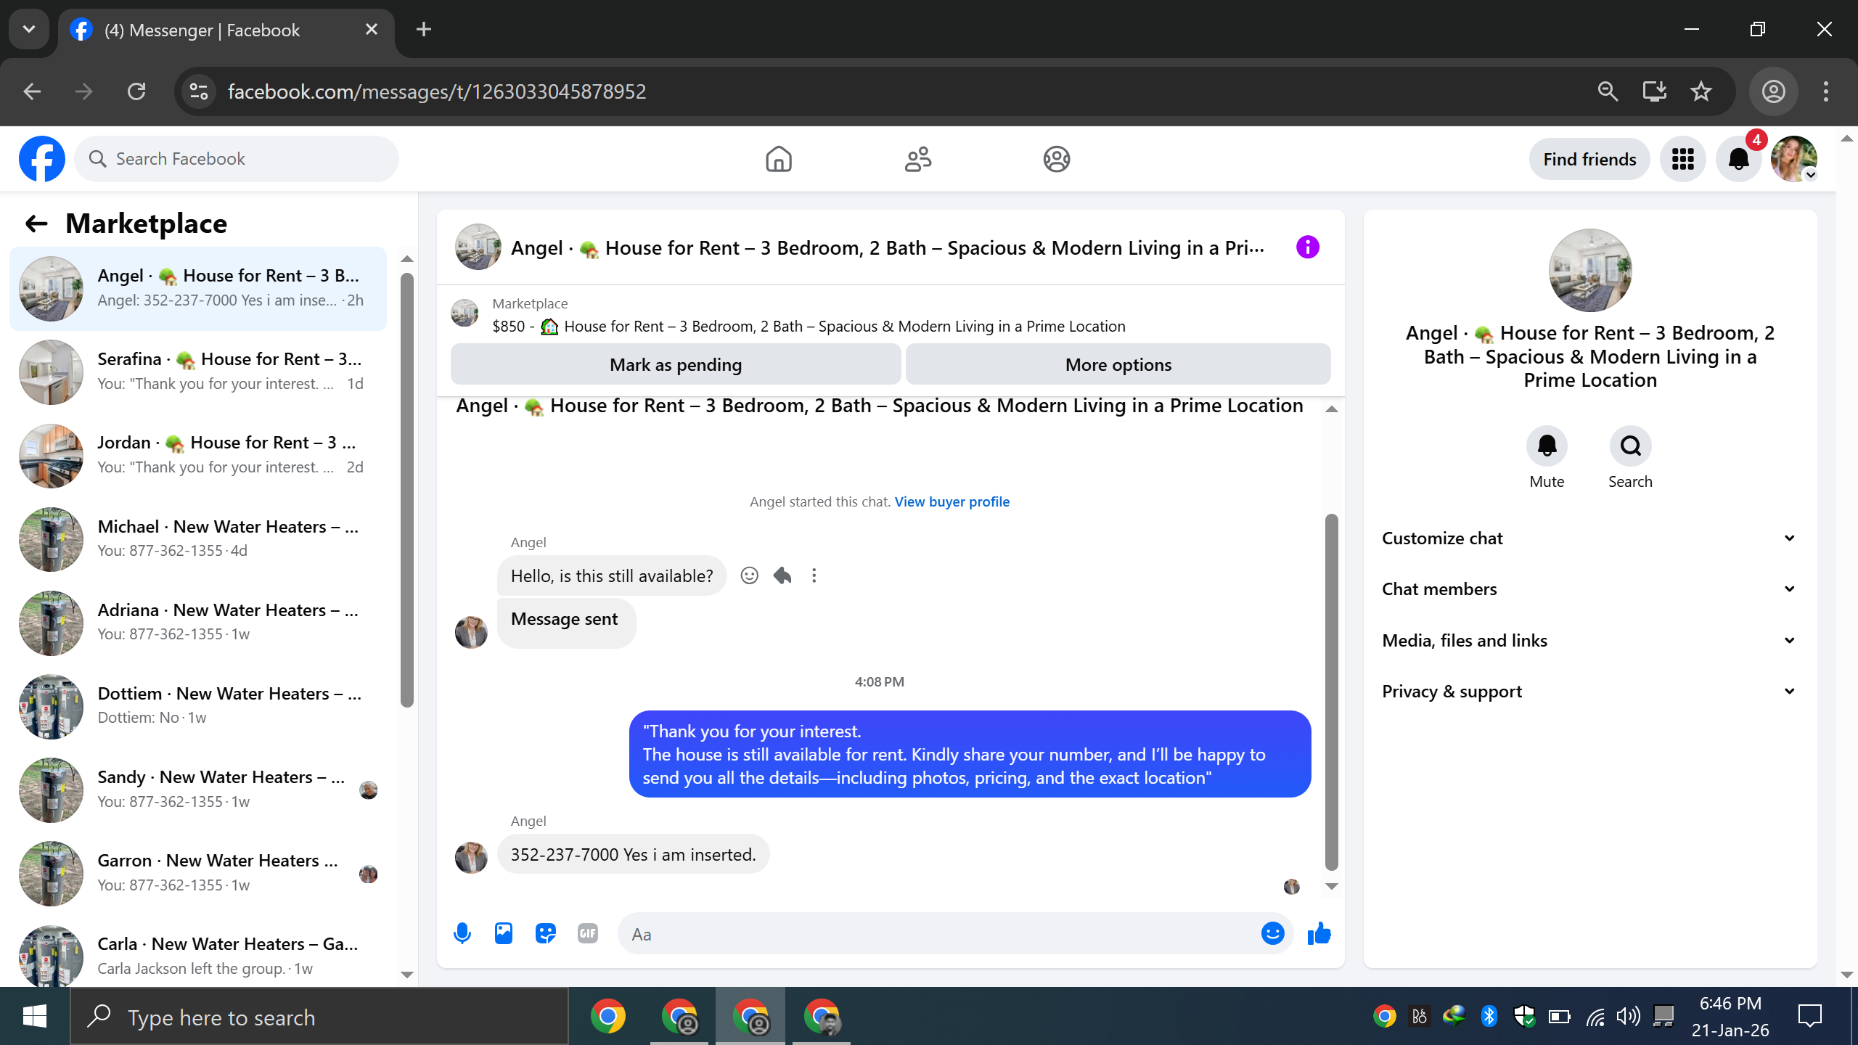React to Angel's message with emoji
This screenshot has width=1858, height=1045.
[749, 575]
